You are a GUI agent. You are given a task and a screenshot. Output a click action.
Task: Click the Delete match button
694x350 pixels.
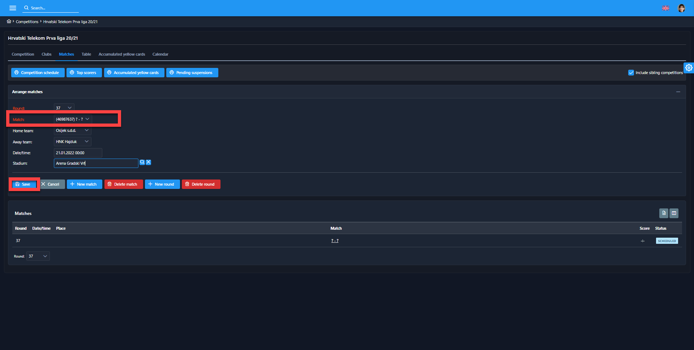[x=124, y=184]
